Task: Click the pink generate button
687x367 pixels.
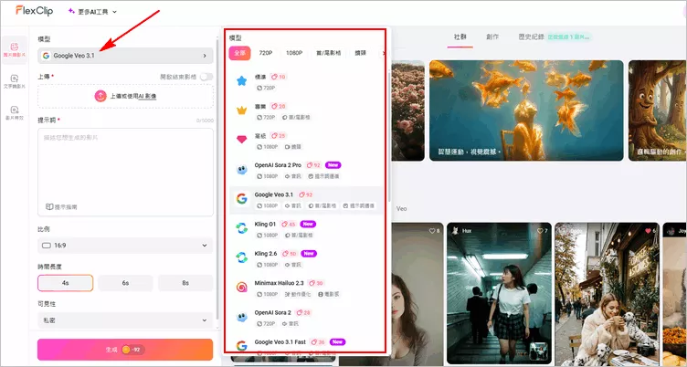Action: (x=125, y=350)
